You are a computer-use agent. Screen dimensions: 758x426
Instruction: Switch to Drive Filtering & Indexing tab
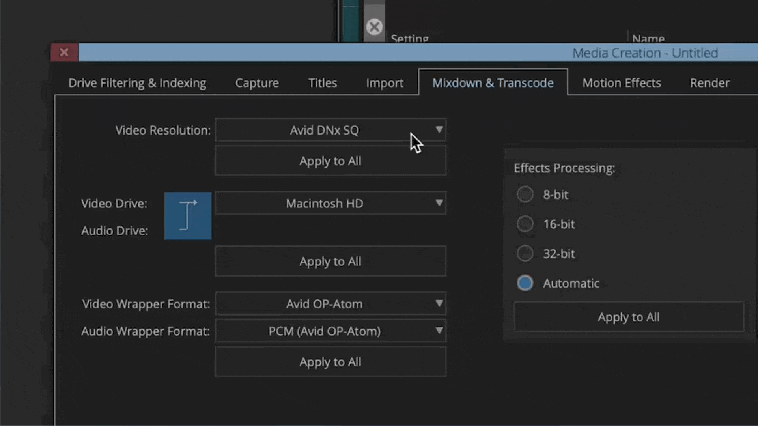(x=137, y=83)
